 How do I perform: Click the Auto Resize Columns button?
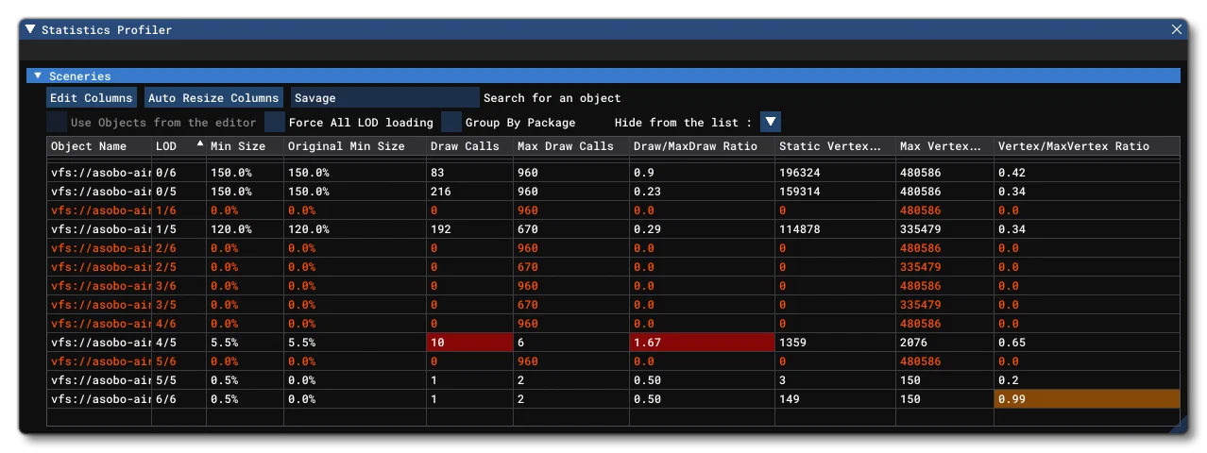(x=213, y=97)
